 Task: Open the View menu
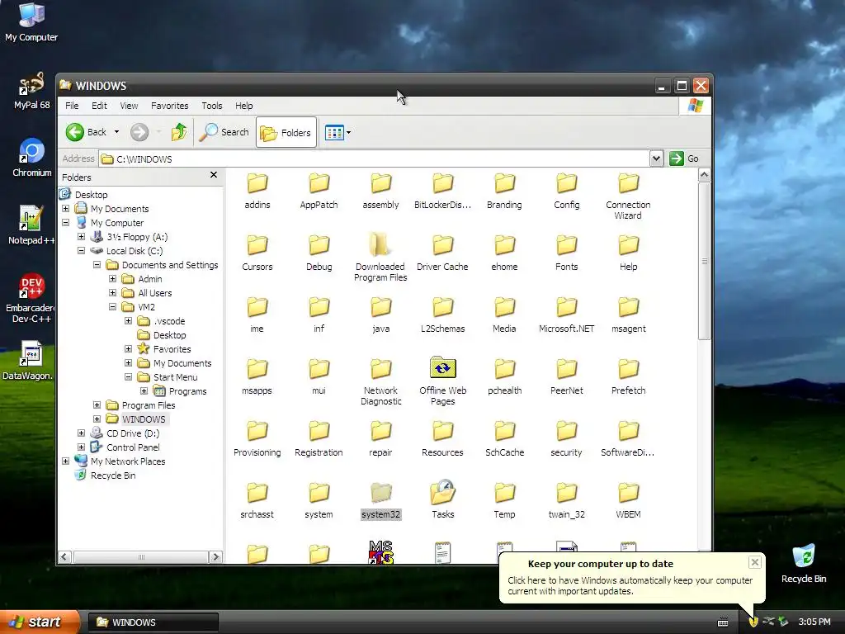[x=129, y=106]
